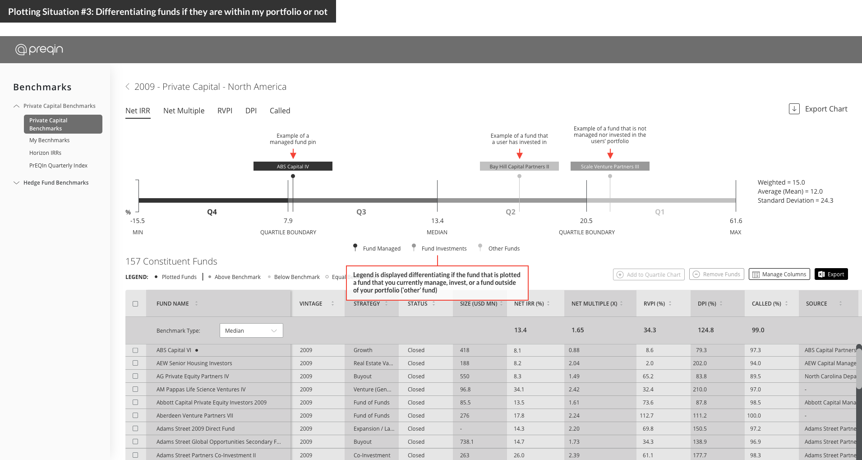Viewport: 862px width, 460px height.
Task: Select the Net IRR tab
Action: [x=138, y=111]
